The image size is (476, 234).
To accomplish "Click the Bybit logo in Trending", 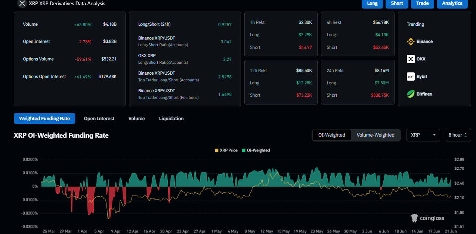I will tap(411, 77).
